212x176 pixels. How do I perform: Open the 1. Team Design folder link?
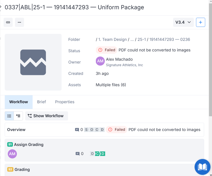tap(113, 40)
